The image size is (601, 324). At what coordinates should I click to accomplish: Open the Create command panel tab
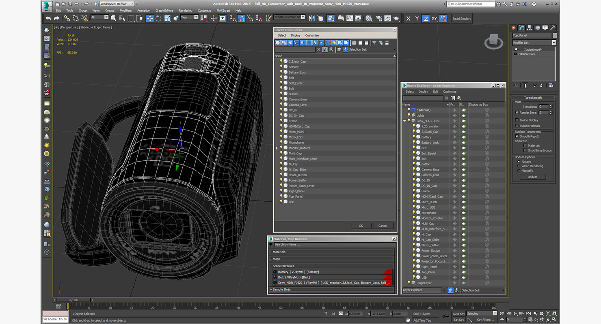pos(514,28)
